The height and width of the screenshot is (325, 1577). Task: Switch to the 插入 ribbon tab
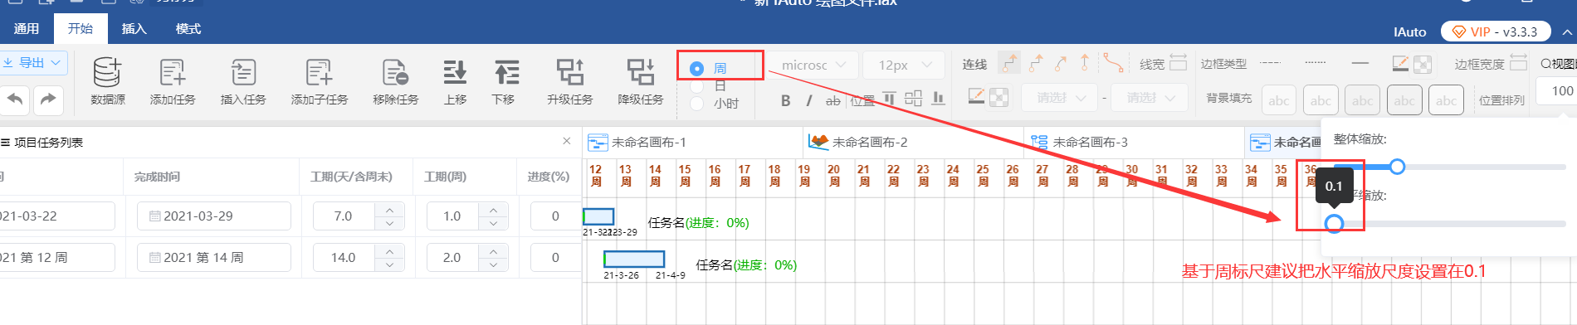pos(134,29)
